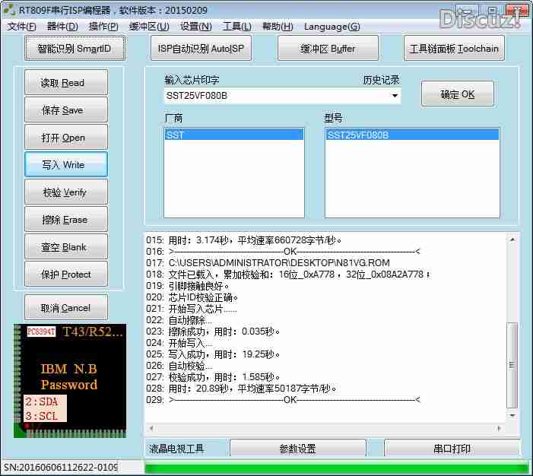
Task: Click the IBM N.B Password chip image
Action: (x=70, y=381)
